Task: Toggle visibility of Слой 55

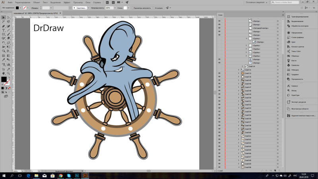Action: tap(219, 115)
